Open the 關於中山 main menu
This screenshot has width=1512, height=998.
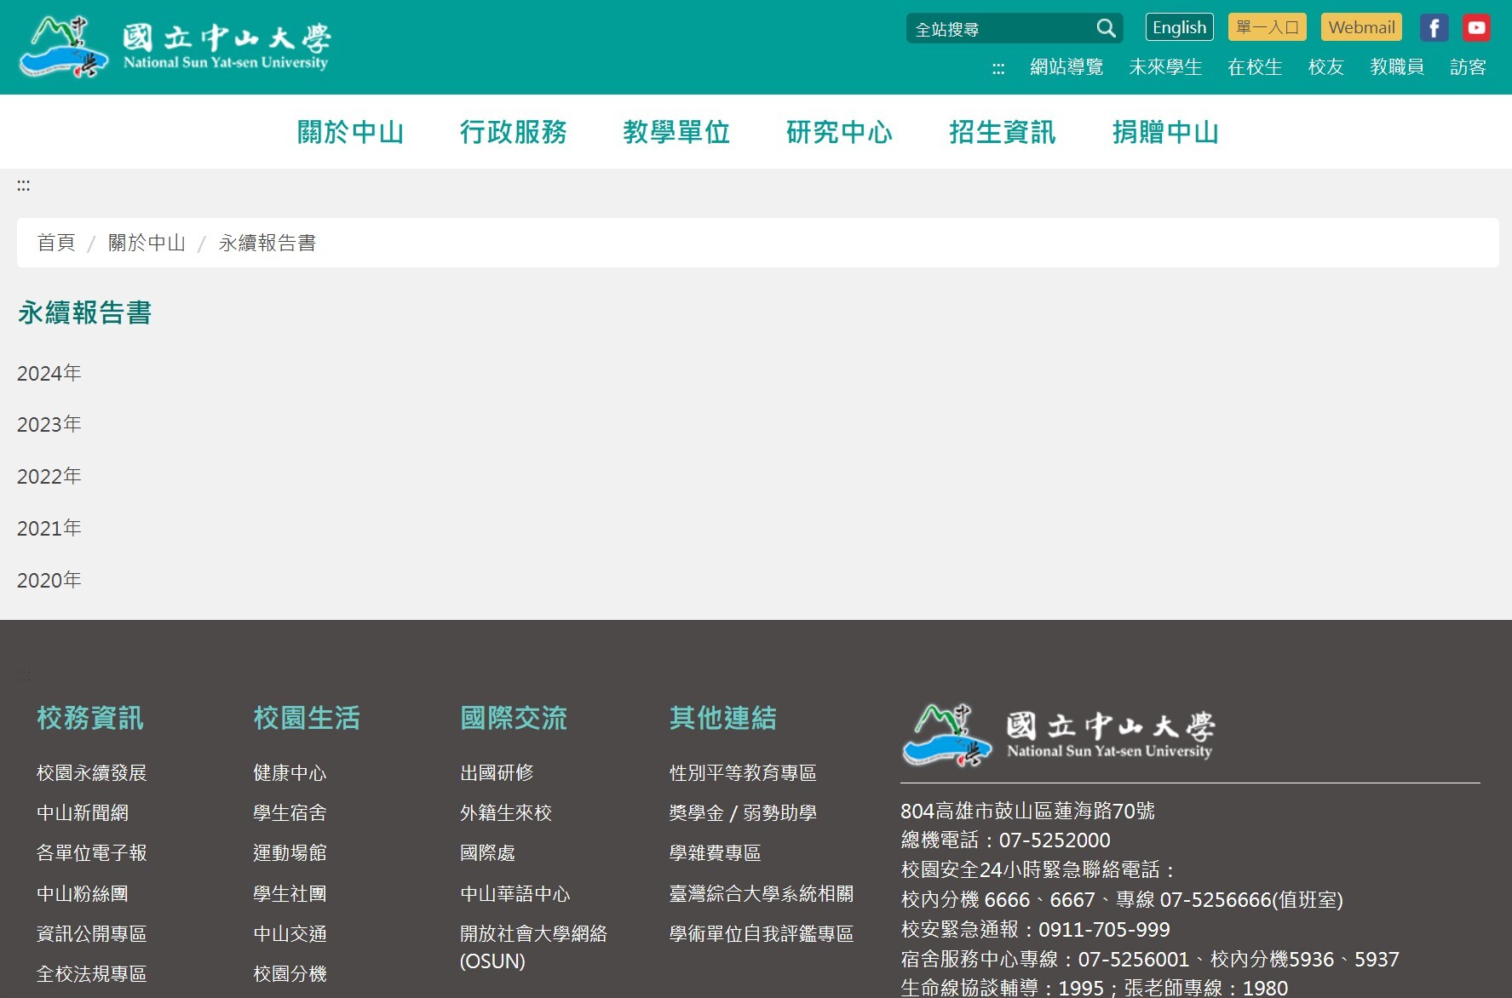(x=350, y=132)
